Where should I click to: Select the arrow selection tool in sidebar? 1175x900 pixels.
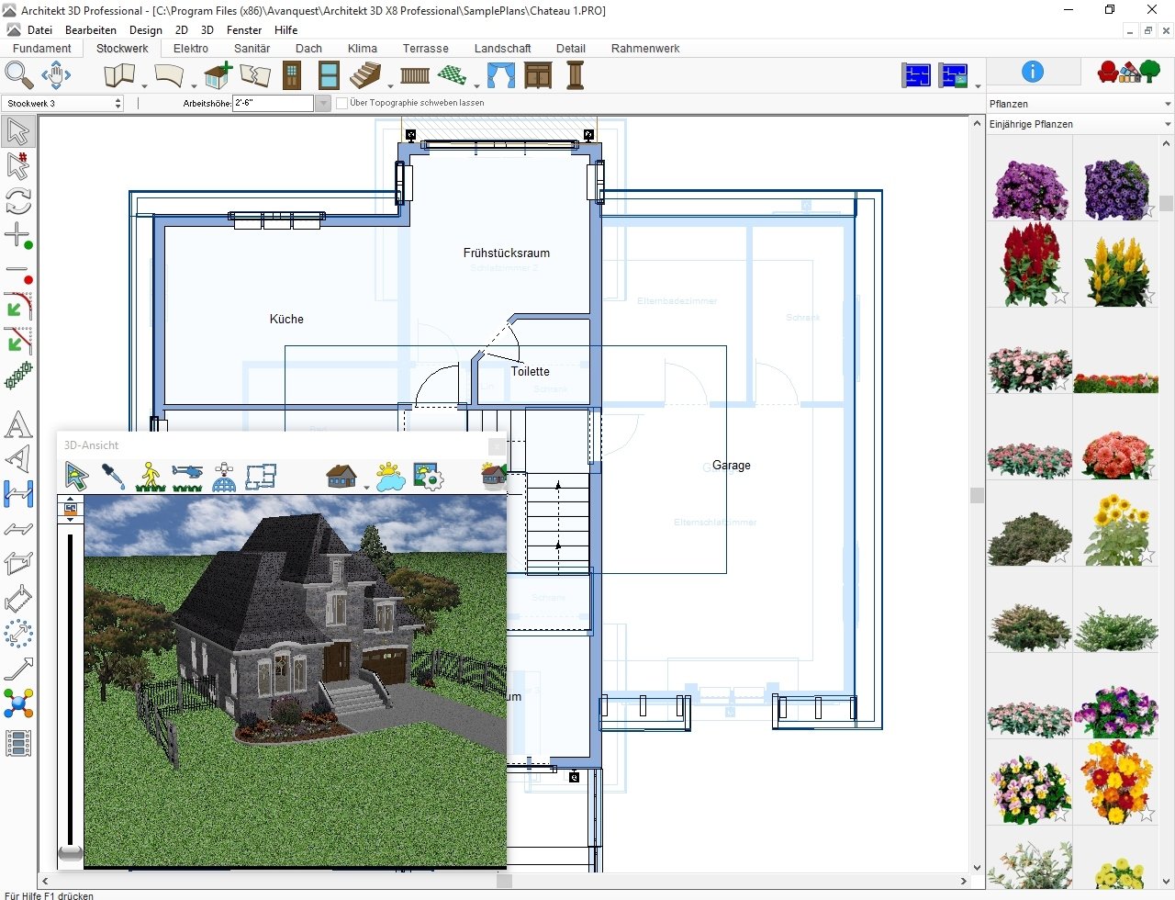[18, 132]
